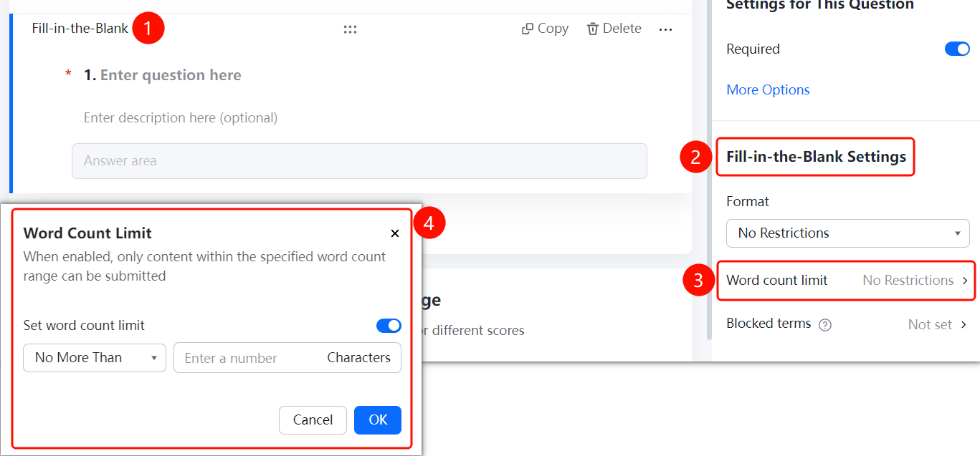Copy the Fill-in-the-Blank question
The width and height of the screenshot is (980, 456).
coord(545,29)
